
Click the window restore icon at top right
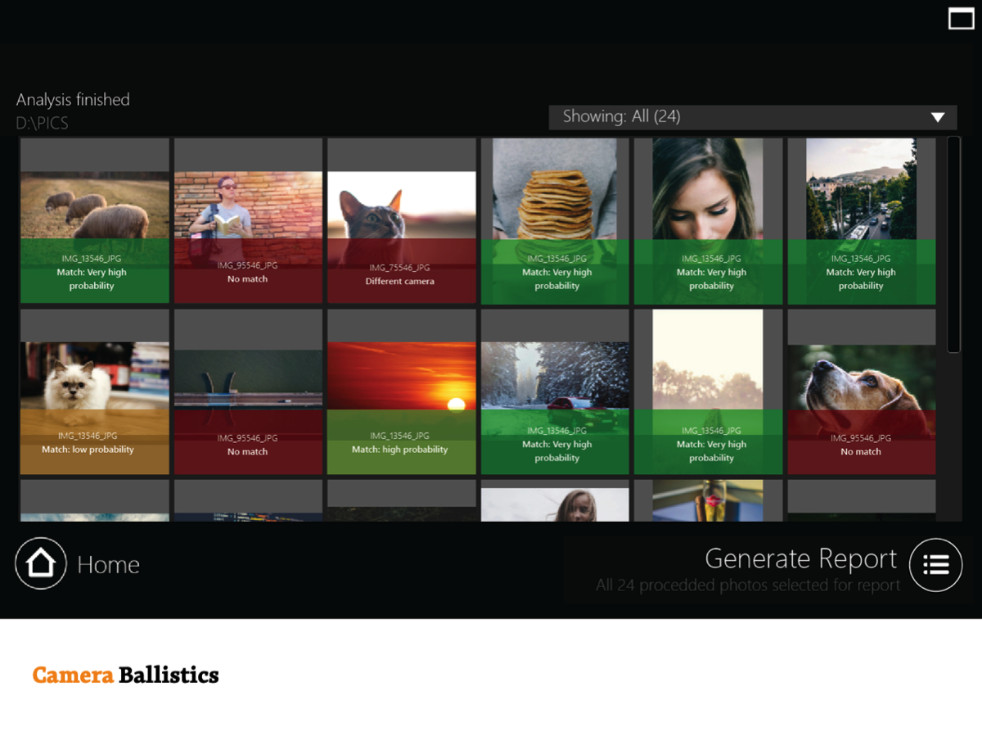pyautogui.click(x=961, y=19)
